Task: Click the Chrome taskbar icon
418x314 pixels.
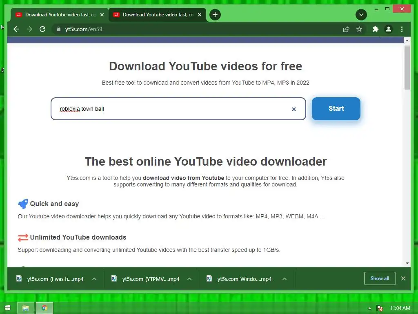Action: [x=44, y=308]
